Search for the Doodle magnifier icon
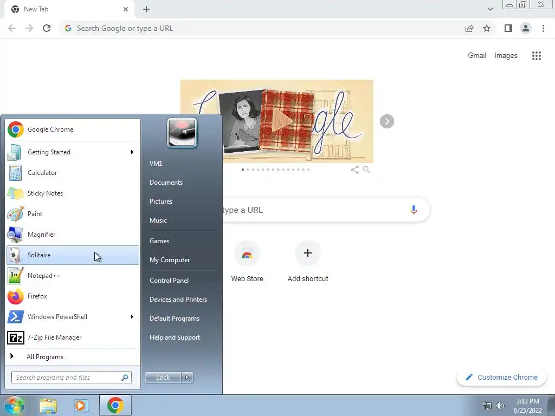 point(366,170)
